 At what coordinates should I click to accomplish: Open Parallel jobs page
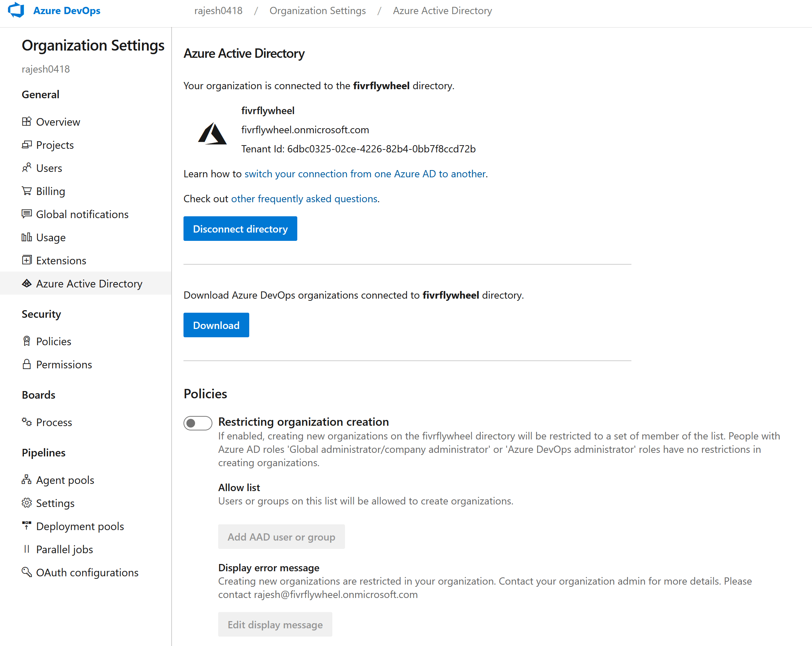[x=64, y=549]
